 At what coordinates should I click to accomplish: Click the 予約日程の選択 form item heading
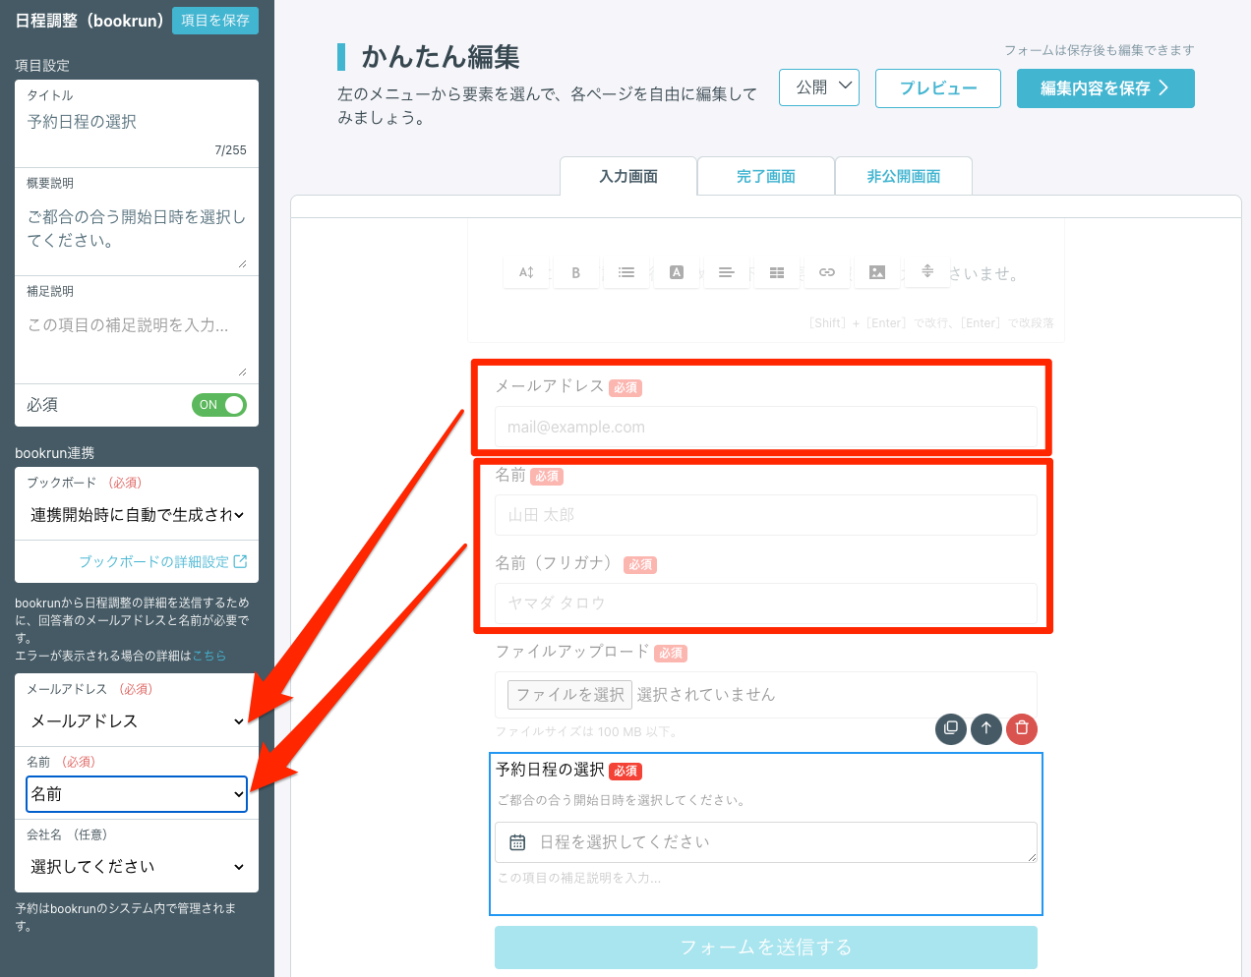[x=550, y=770]
